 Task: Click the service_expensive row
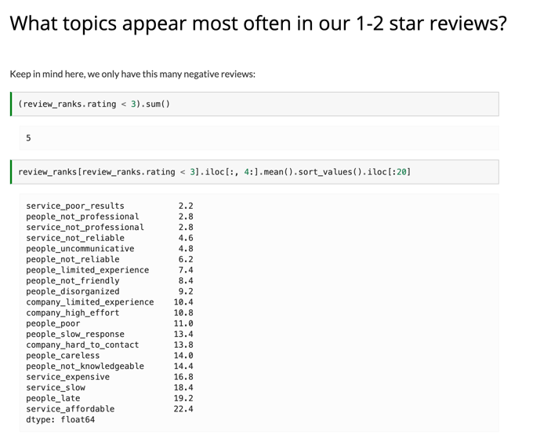point(68,377)
